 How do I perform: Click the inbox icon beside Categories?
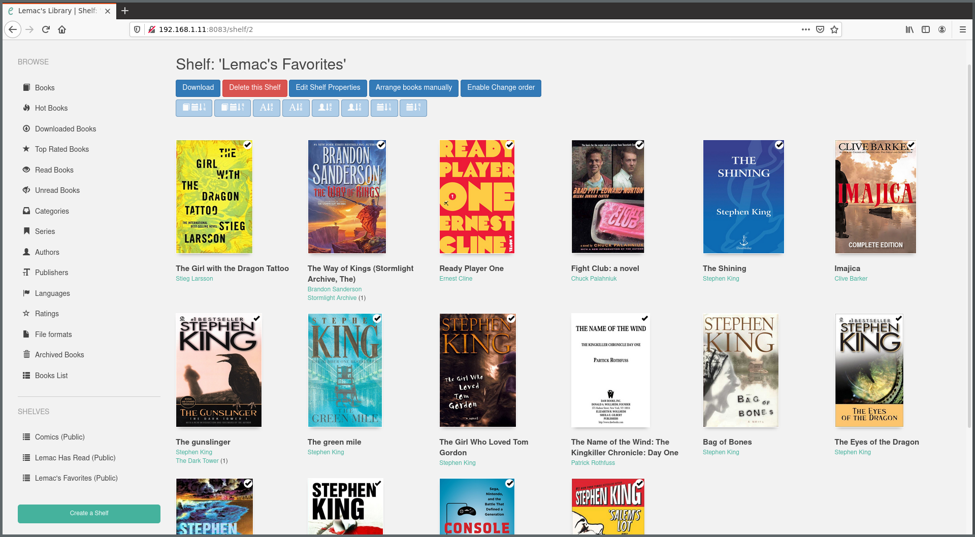pos(26,211)
